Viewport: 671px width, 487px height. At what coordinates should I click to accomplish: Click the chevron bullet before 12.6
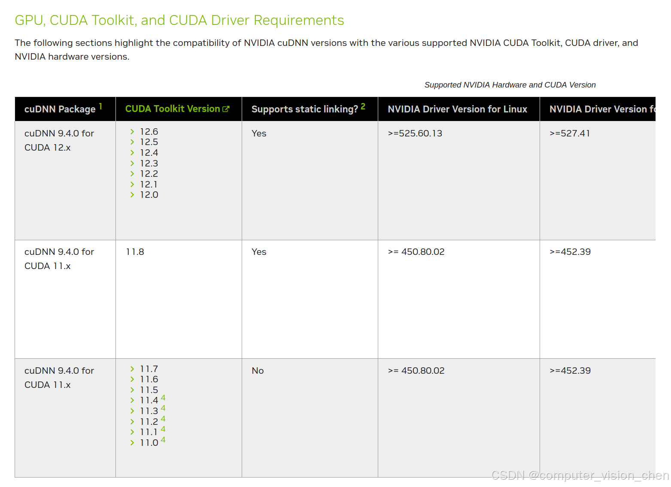pos(132,132)
